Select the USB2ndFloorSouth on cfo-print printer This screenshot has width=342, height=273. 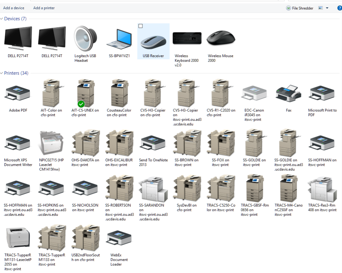point(85,244)
